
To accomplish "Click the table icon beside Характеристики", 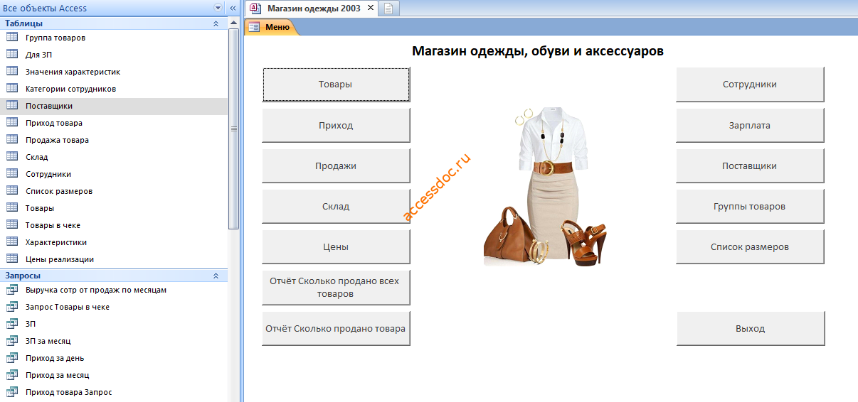I will point(12,241).
